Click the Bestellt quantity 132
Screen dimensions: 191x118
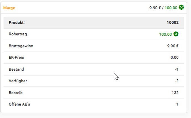click(x=175, y=93)
